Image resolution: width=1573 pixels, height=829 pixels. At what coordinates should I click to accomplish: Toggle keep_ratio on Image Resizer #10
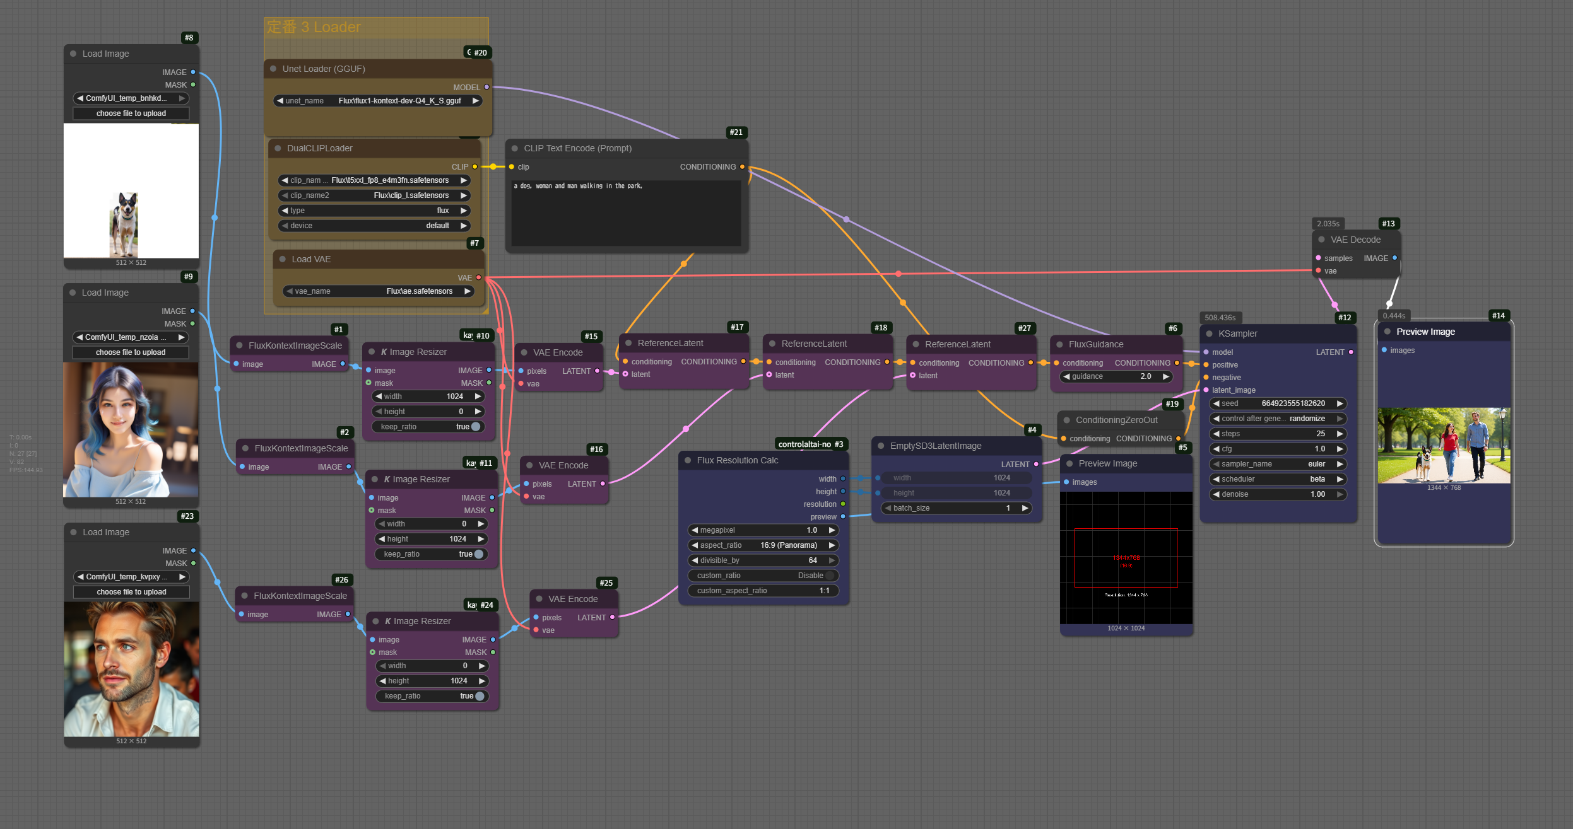click(476, 427)
